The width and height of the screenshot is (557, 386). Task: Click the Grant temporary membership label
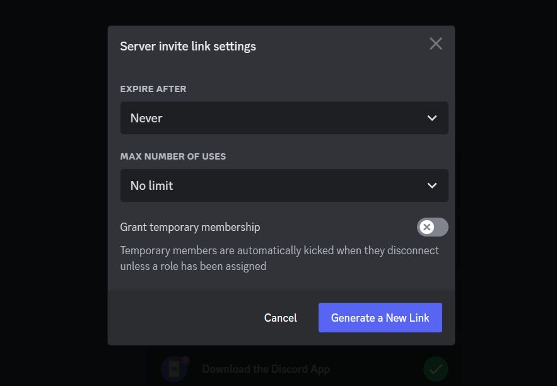[x=190, y=227]
